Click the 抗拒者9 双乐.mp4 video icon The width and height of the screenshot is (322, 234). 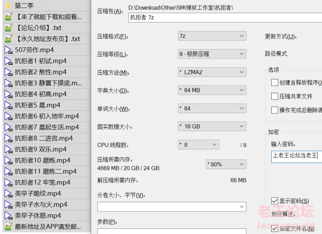click(x=8, y=149)
